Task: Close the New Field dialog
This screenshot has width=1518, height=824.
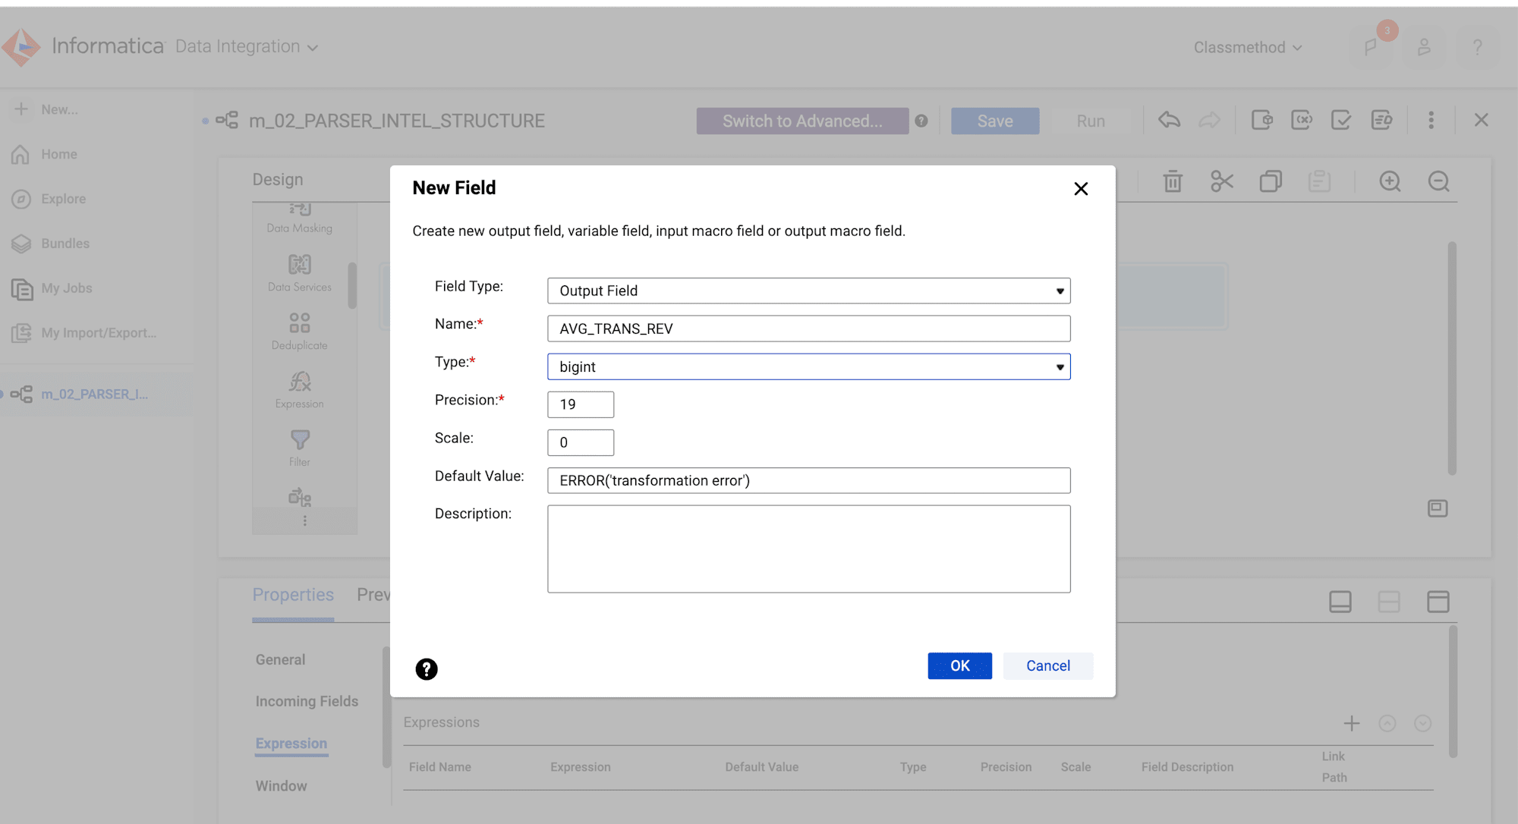Action: (x=1081, y=188)
